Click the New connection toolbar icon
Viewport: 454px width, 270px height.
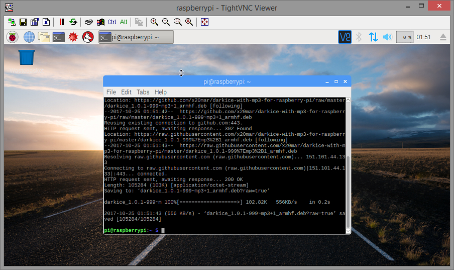click(x=12, y=22)
